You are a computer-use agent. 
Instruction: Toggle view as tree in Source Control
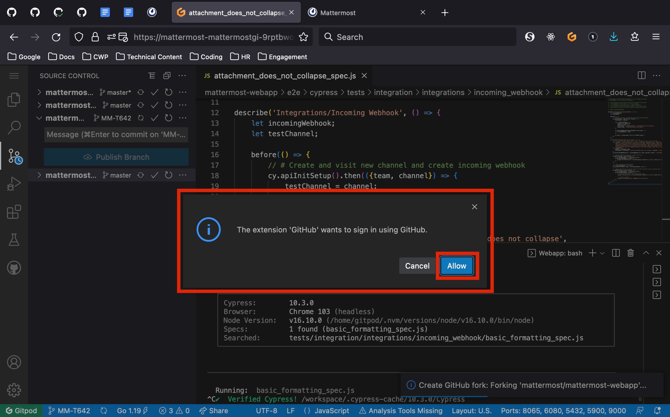(x=152, y=76)
